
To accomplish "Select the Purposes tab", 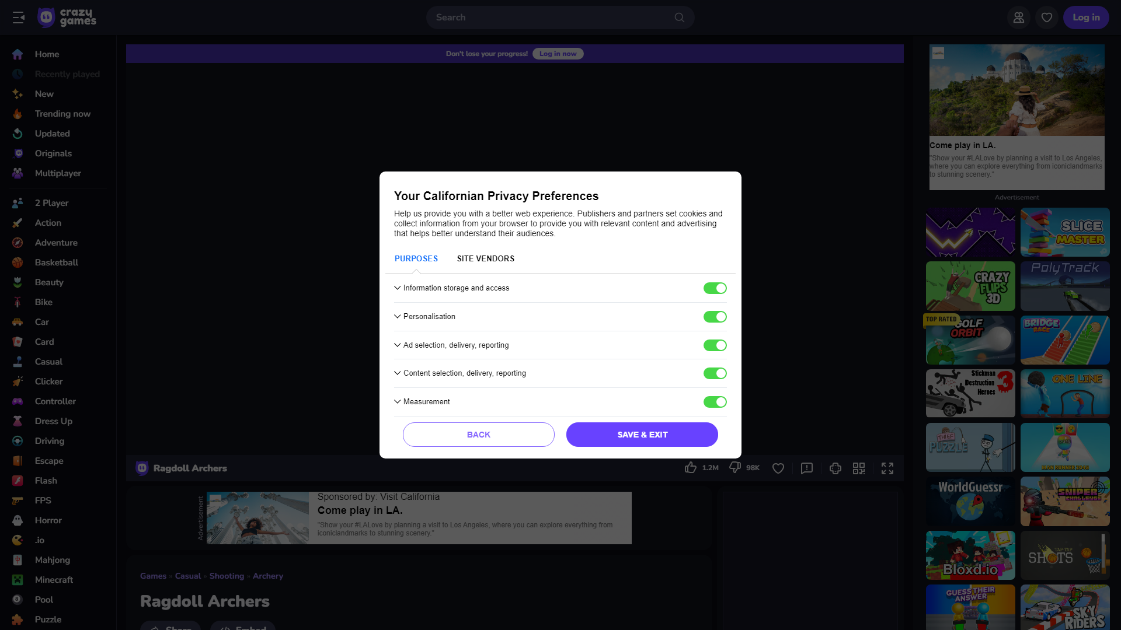I will [x=416, y=258].
